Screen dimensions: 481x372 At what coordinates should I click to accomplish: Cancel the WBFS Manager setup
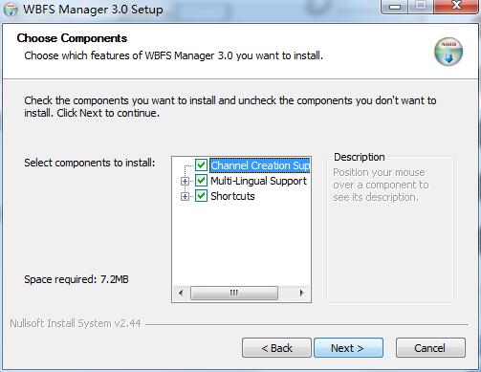[x=430, y=348]
